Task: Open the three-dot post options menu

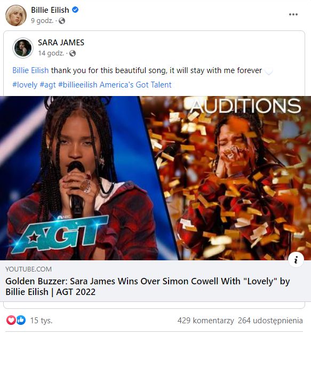Action: (x=293, y=14)
